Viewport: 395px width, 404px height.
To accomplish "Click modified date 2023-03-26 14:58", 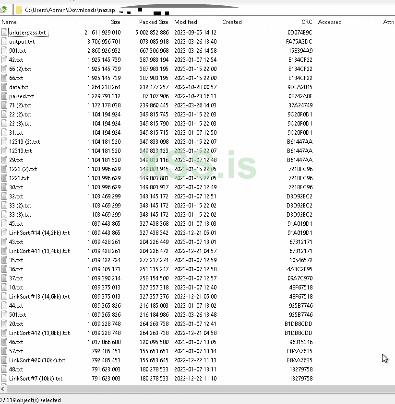I will click(x=195, y=50).
